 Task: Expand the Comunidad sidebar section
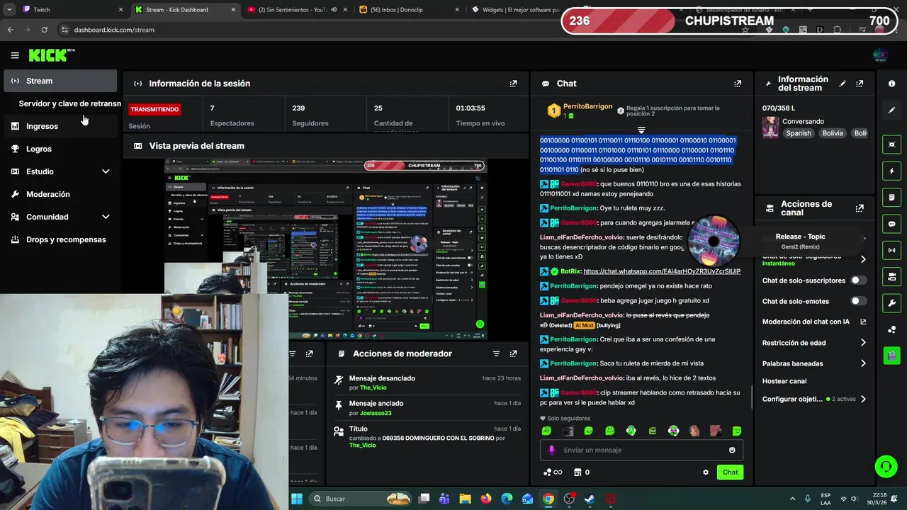[x=106, y=217]
